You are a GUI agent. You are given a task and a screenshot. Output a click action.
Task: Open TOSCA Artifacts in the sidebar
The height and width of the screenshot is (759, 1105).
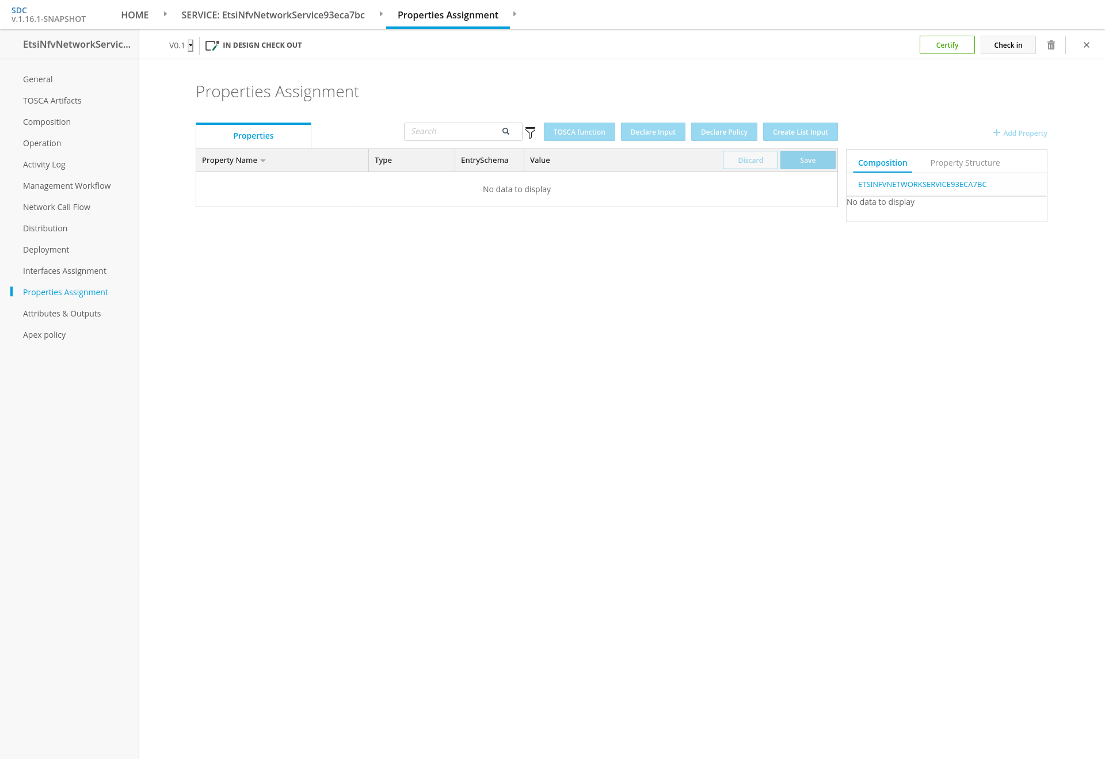[52, 101]
